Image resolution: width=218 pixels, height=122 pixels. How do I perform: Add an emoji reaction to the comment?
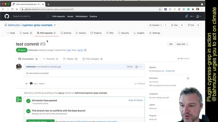point(137,67)
